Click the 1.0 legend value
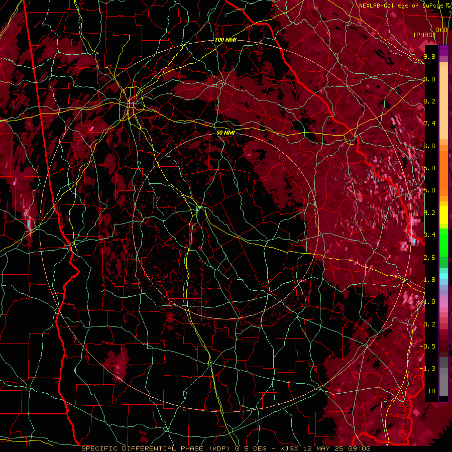This screenshot has height=452, width=452. coord(429,302)
